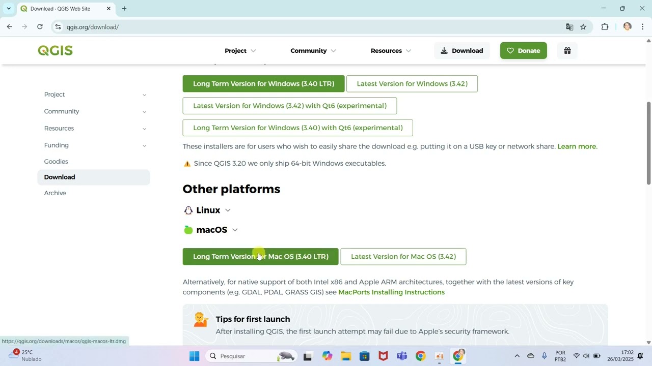
Task: Expand the Resources menu in top navigation
Action: 391,50
